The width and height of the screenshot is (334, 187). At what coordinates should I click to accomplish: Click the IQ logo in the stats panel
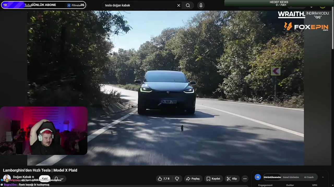pos(258,177)
